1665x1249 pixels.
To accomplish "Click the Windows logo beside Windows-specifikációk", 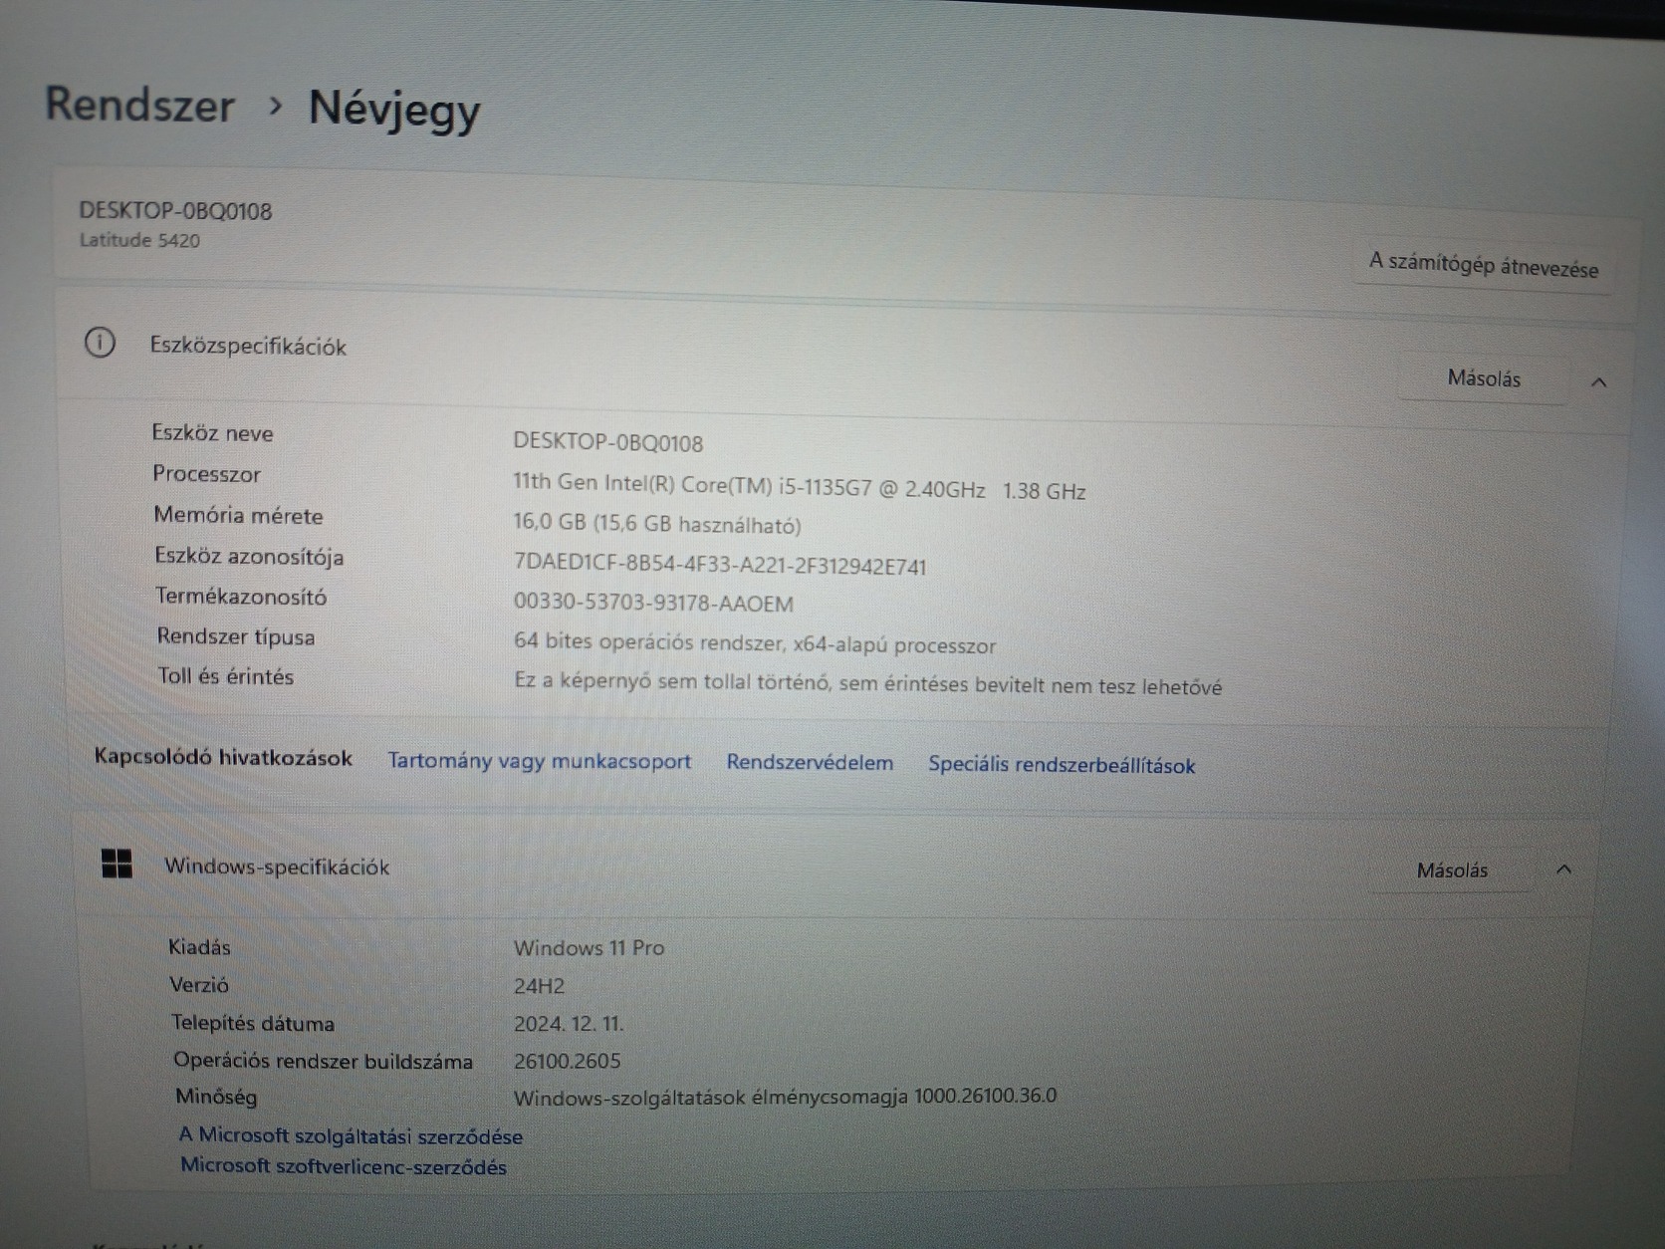I will coord(118,864).
